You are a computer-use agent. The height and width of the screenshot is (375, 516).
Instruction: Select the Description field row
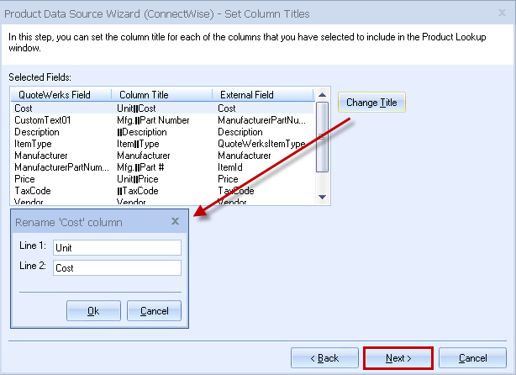point(37,132)
